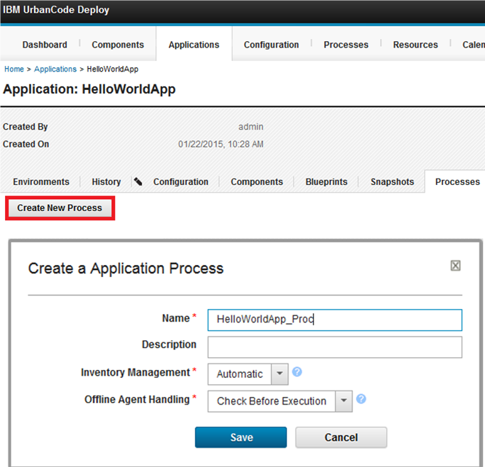The height and width of the screenshot is (467, 485).
Task: Follow the Applications breadcrumb link
Action: point(55,69)
